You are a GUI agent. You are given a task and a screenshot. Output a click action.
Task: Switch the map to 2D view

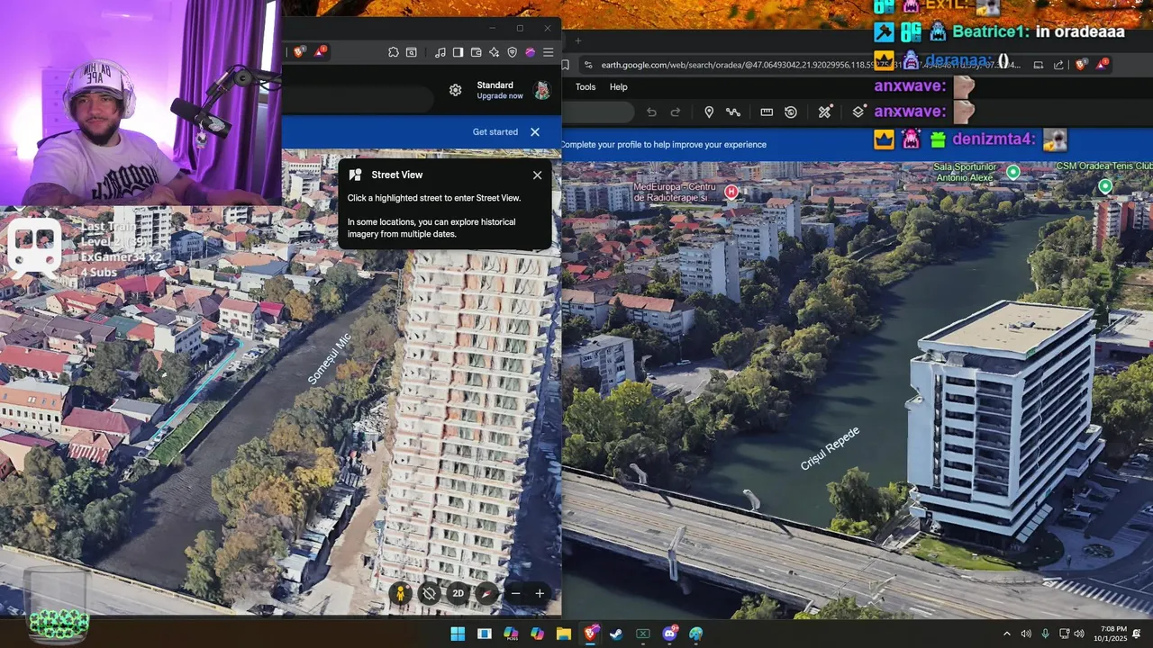tap(458, 593)
